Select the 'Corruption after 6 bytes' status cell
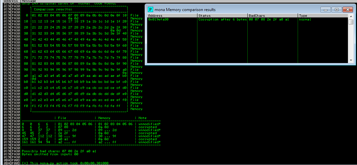Viewport: 357px width, 165px height. (x=223, y=19)
